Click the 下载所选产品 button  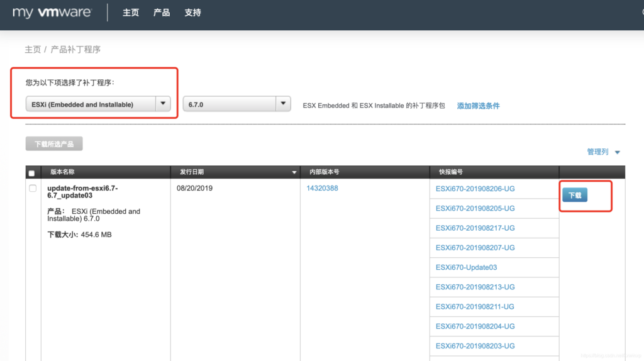click(54, 143)
